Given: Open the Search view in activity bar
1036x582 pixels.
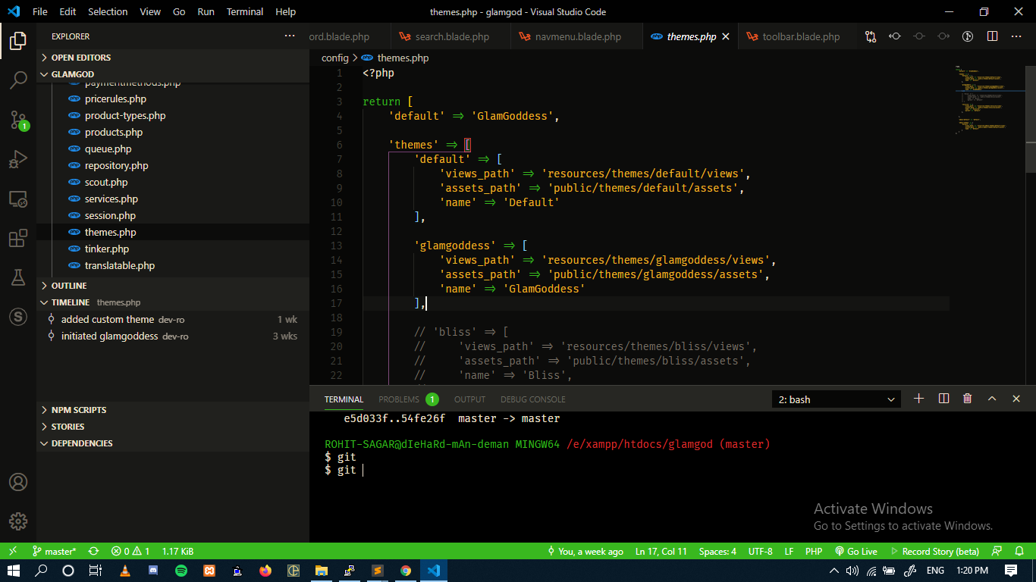Looking at the screenshot, I should point(18,80).
